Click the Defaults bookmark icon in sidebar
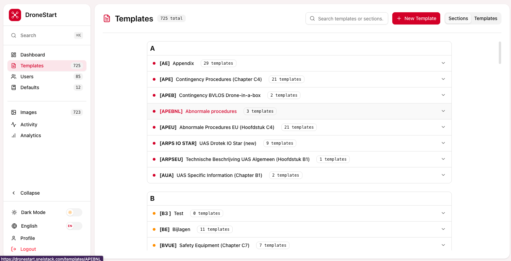Screen dimensions: 511x261 point(14,87)
